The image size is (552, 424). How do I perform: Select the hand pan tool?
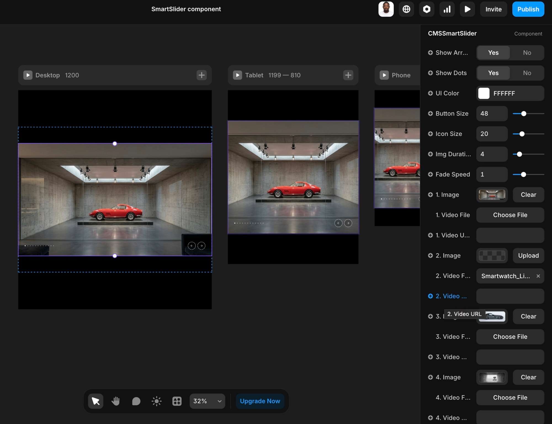pyautogui.click(x=116, y=401)
